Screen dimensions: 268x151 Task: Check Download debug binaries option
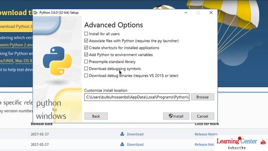point(86,75)
